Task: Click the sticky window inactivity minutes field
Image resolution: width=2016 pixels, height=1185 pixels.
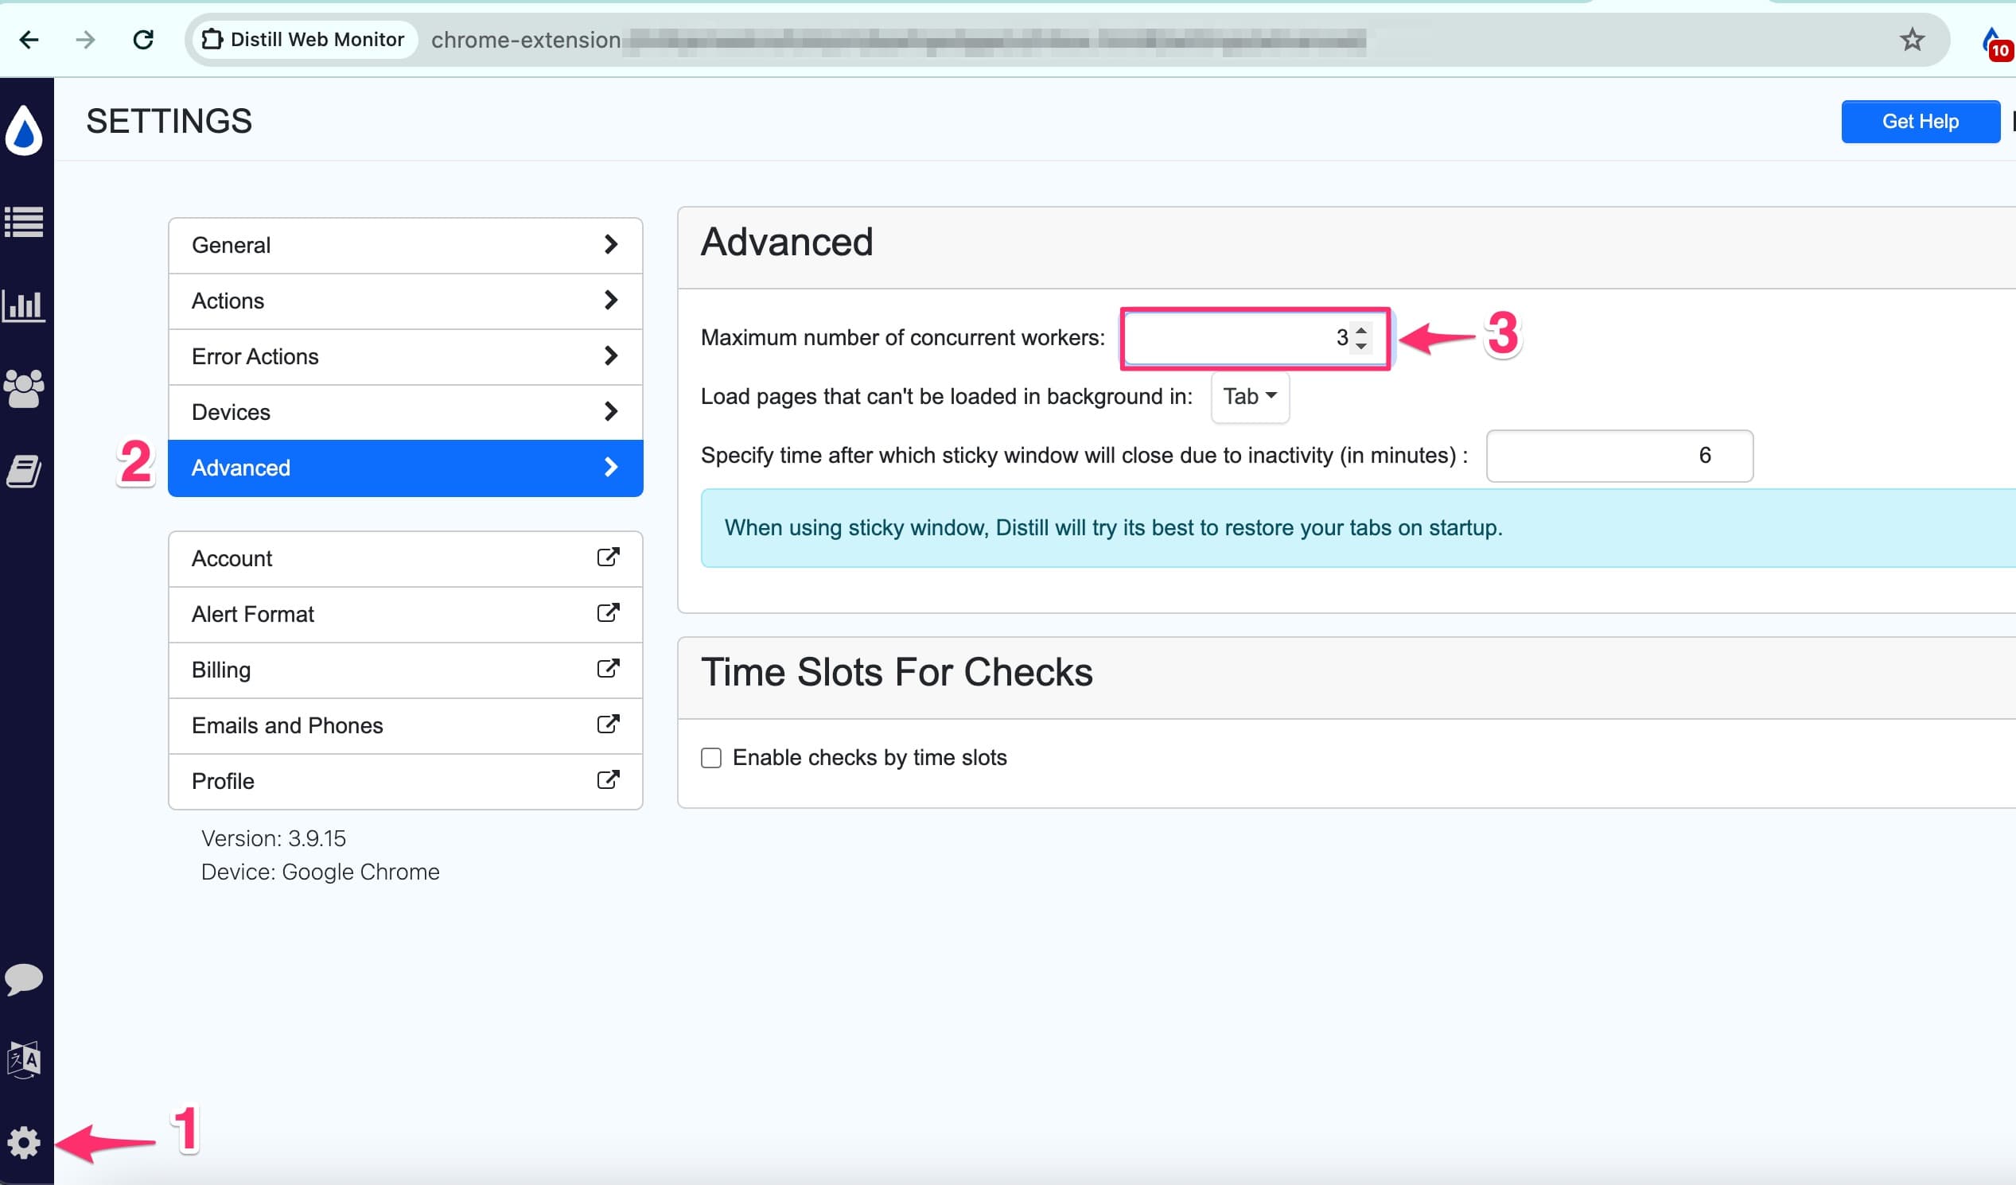Action: coord(1619,456)
